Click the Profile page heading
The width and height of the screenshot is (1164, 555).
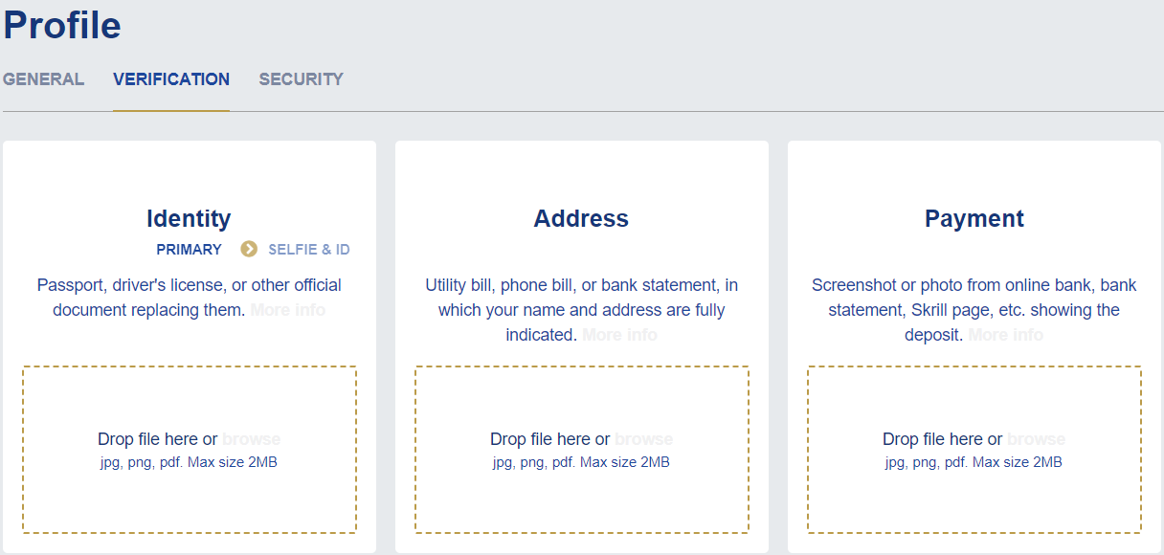pyautogui.click(x=62, y=26)
